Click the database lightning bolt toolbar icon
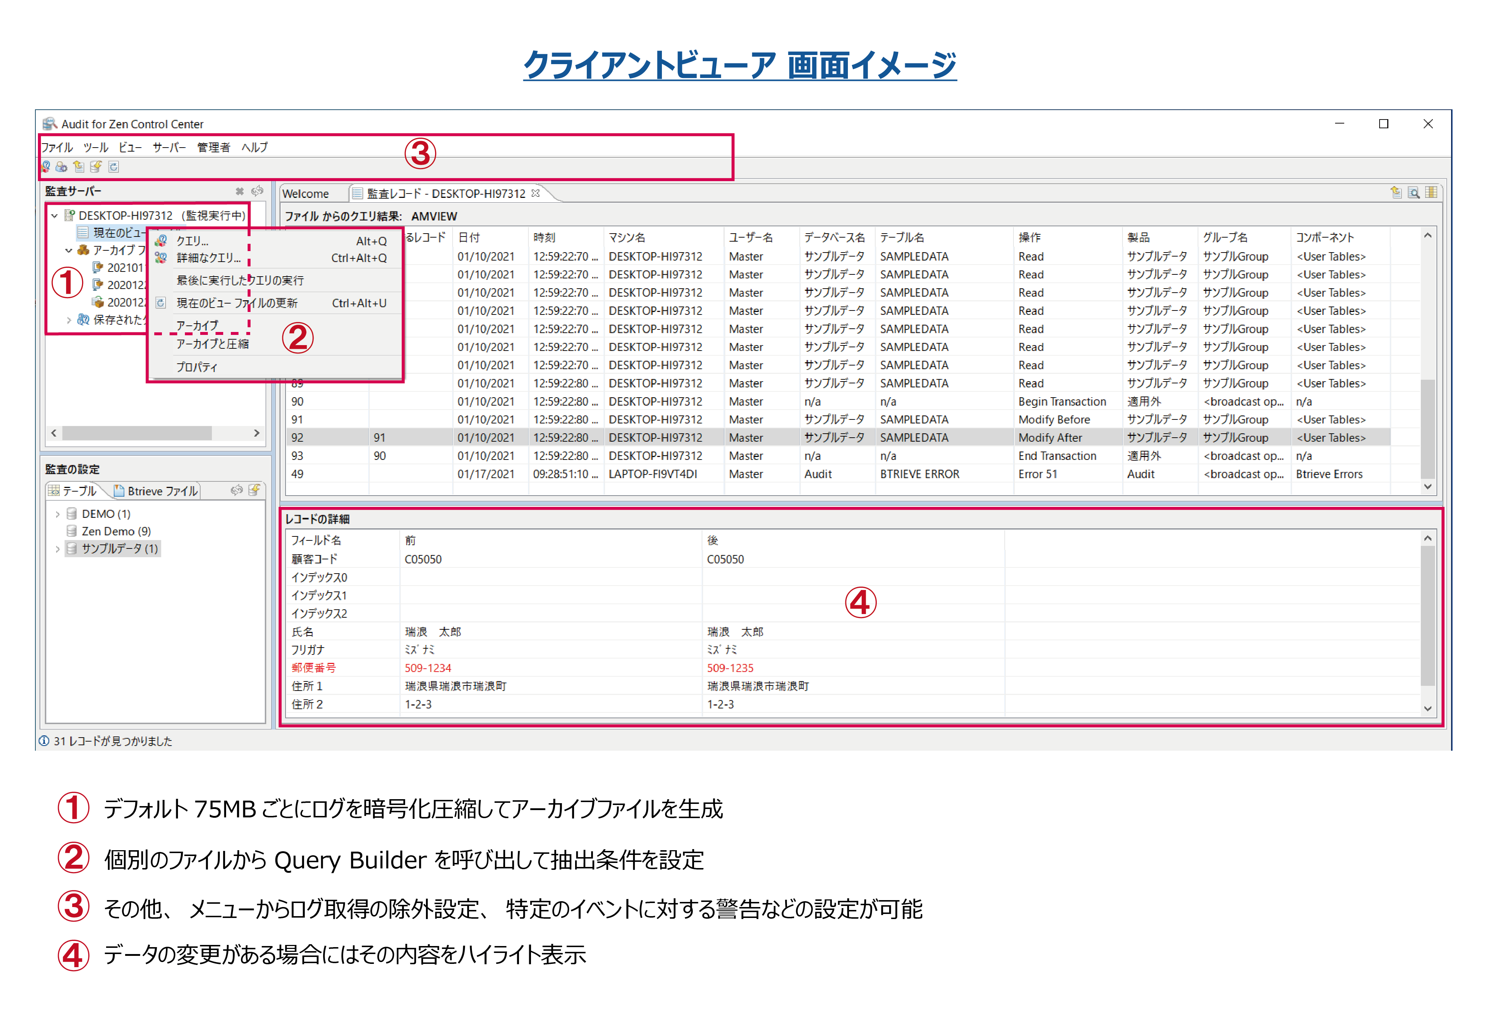1489x1020 pixels. (x=96, y=167)
